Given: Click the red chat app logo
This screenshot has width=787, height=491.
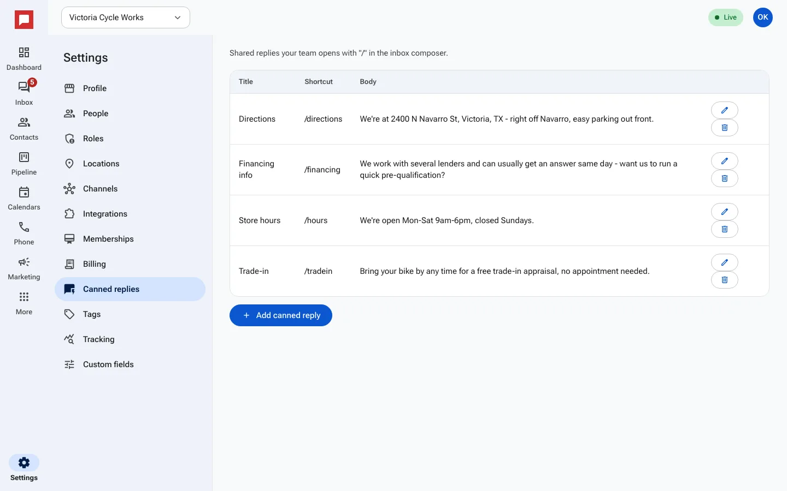Looking at the screenshot, I should coord(24,20).
